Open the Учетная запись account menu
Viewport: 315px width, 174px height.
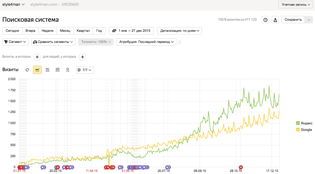point(296,5)
